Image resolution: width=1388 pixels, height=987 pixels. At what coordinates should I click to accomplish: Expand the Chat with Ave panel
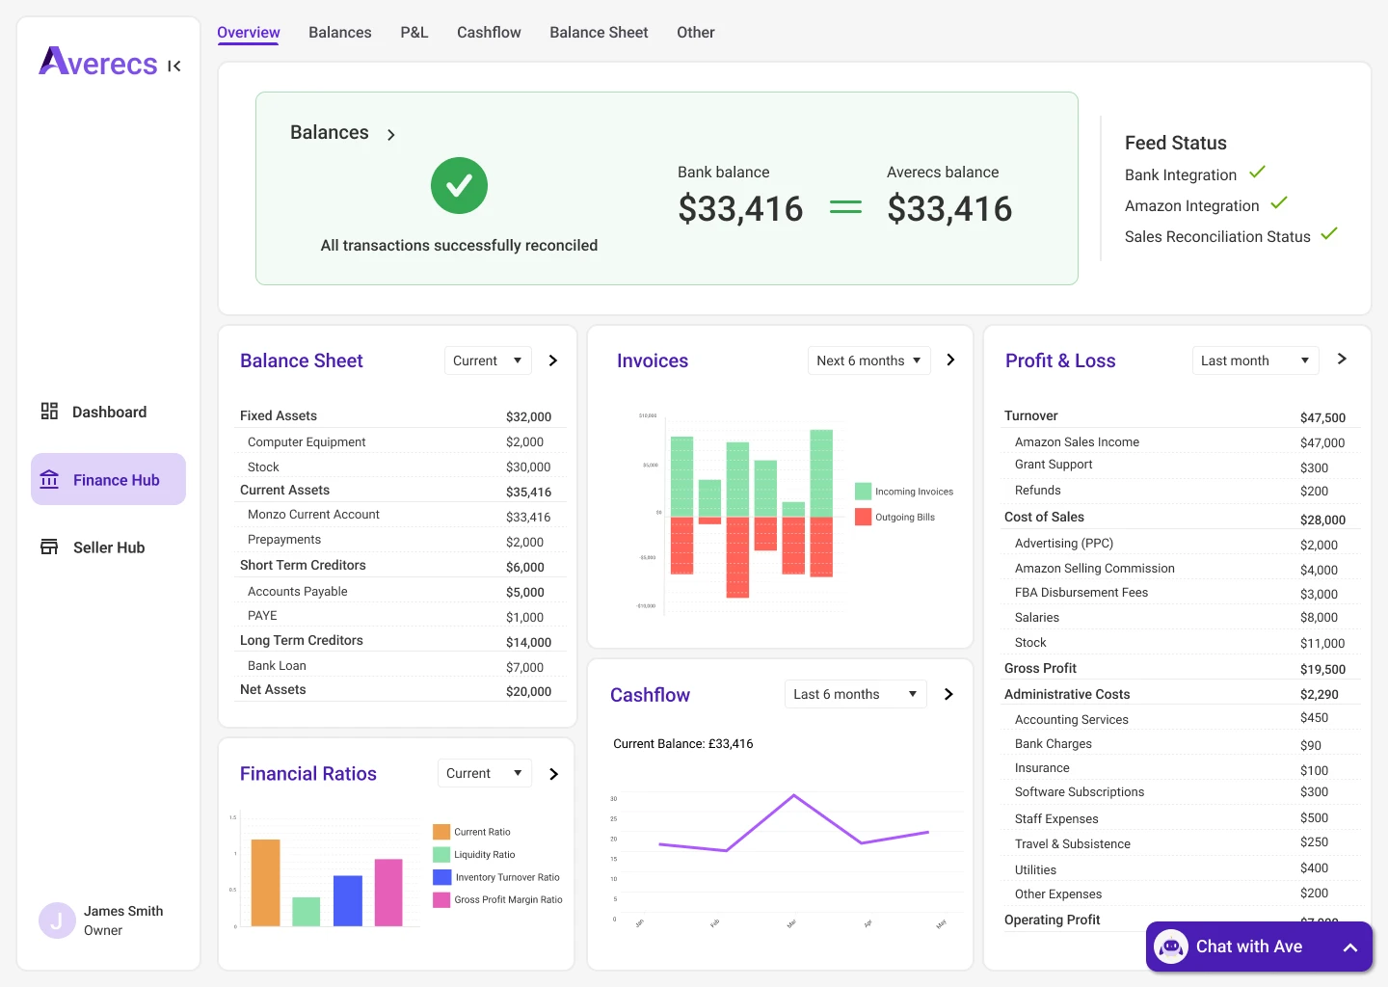pyautogui.click(x=1350, y=947)
